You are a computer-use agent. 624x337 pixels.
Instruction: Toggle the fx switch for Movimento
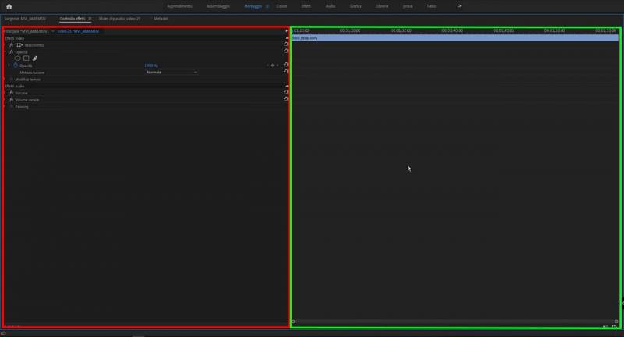pos(12,45)
